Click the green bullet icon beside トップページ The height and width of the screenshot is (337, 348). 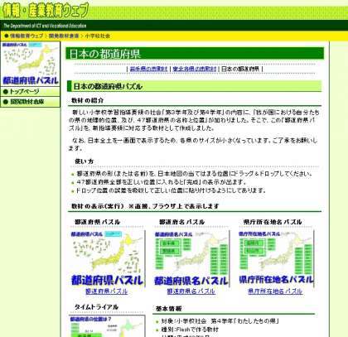point(6,92)
